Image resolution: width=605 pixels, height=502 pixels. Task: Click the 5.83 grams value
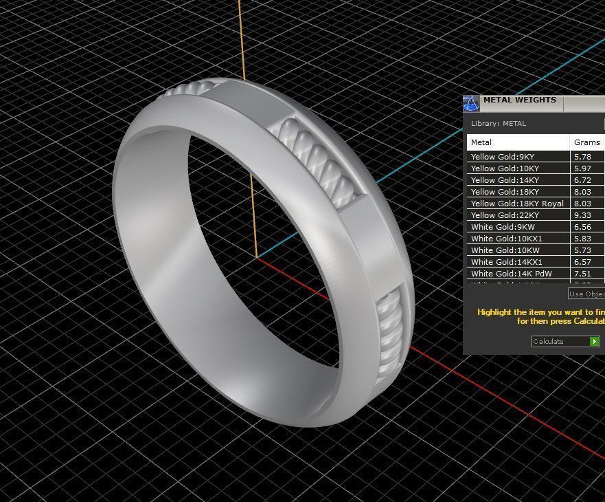[582, 239]
